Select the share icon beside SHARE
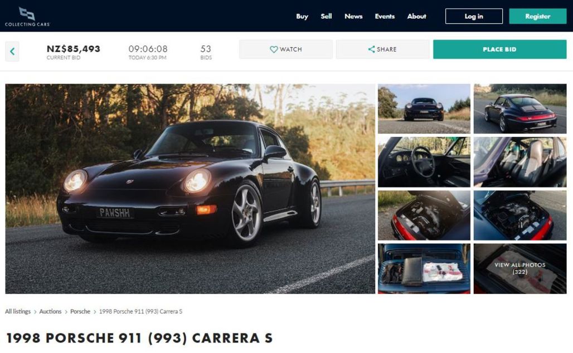The height and width of the screenshot is (353, 573). (371, 50)
